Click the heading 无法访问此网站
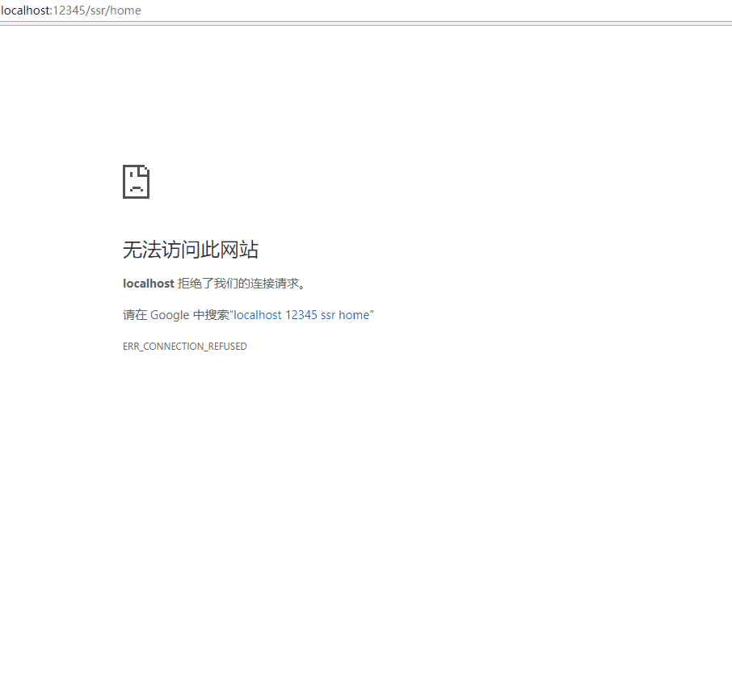 click(191, 250)
